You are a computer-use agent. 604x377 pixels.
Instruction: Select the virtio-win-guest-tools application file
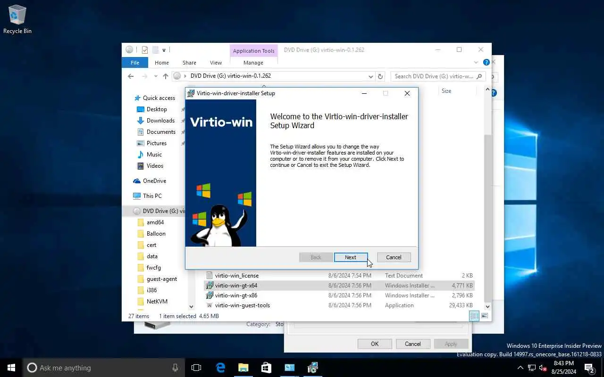(x=242, y=305)
